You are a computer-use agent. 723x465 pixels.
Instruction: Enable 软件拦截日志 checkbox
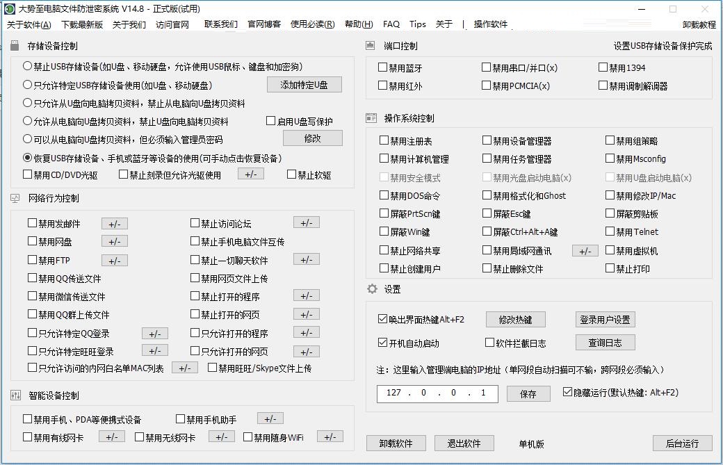click(x=489, y=343)
